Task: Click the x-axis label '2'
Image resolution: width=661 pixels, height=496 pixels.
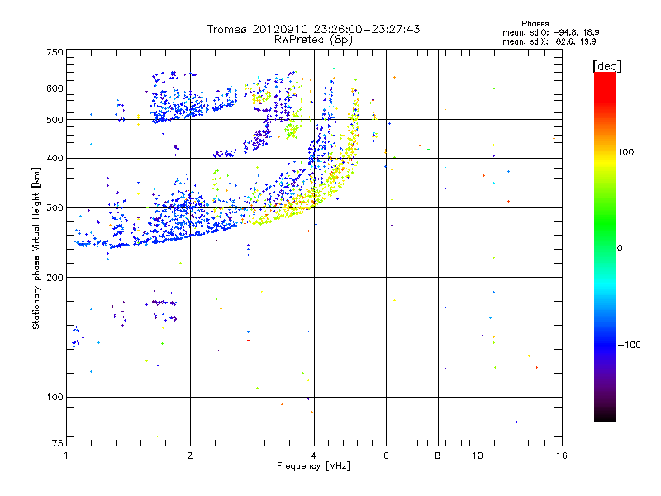Action: point(190,455)
